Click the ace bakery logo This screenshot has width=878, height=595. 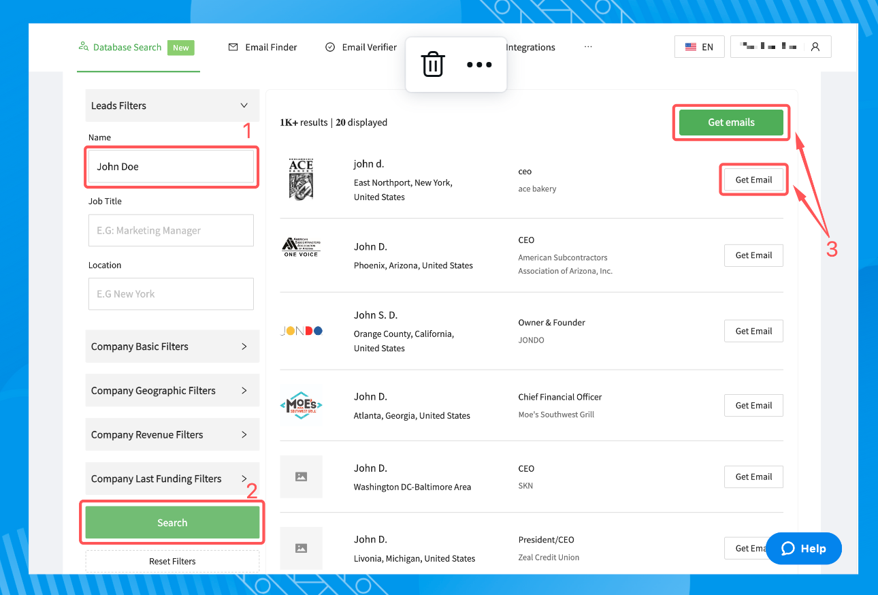point(301,180)
